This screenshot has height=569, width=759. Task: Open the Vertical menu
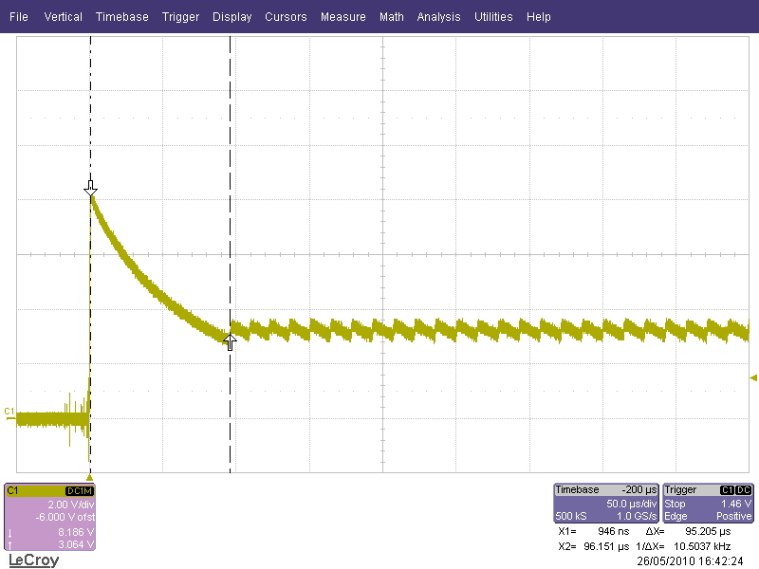(63, 17)
